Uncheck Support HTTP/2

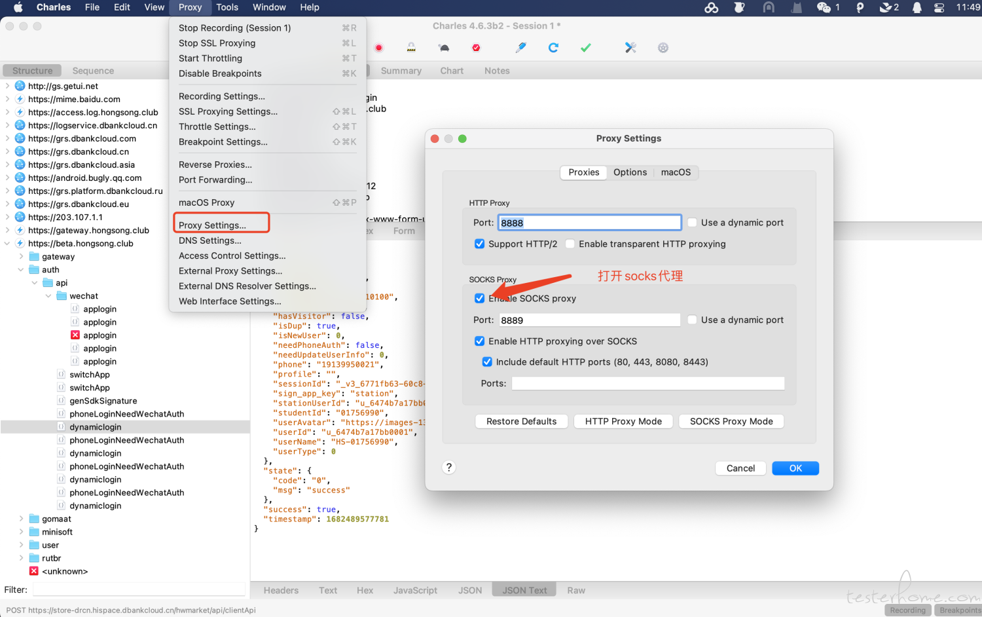(x=479, y=244)
